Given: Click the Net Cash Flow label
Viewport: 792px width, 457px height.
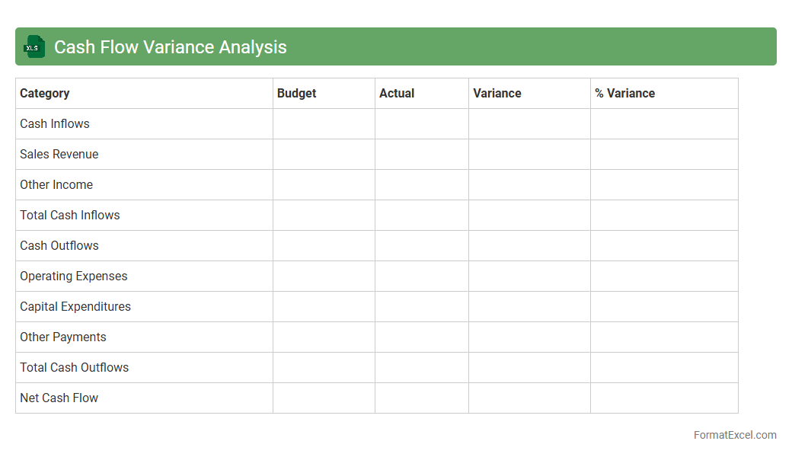Looking at the screenshot, I should pos(59,398).
